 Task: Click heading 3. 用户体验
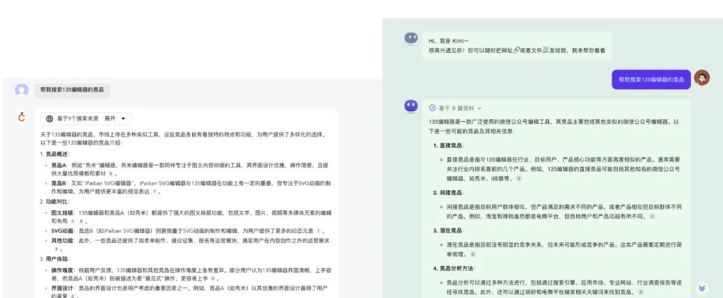pos(54,258)
